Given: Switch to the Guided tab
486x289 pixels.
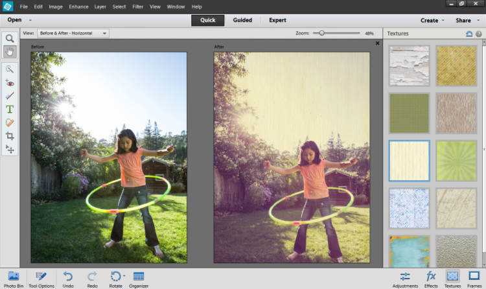Looking at the screenshot, I should tap(242, 20).
